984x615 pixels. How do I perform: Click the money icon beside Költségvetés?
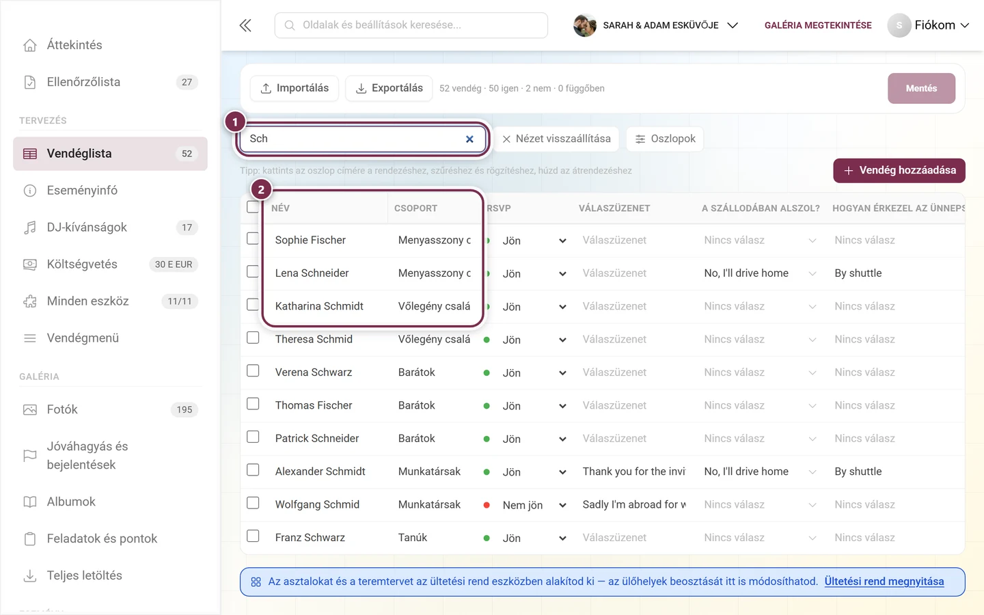tap(30, 264)
